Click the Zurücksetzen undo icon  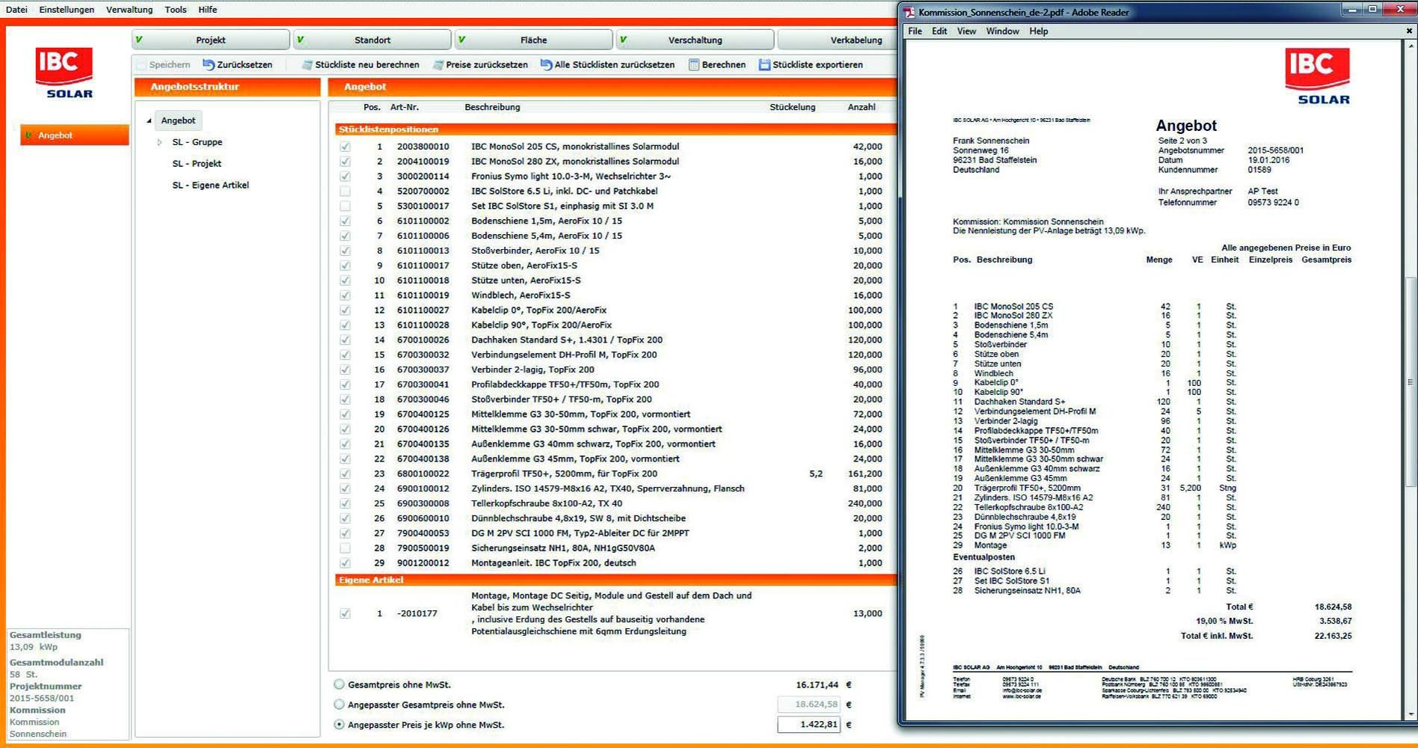coord(209,65)
